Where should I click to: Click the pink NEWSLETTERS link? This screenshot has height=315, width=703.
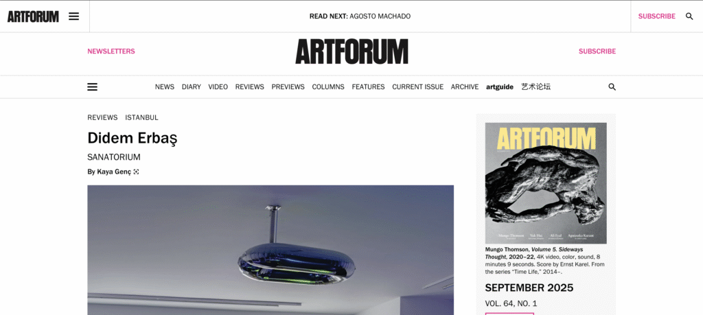click(111, 51)
